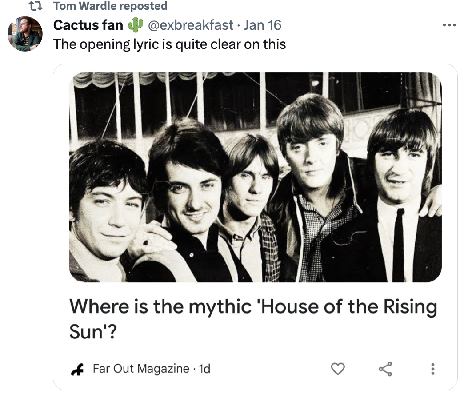This screenshot has width=472, height=402.
Task: Open Cactus fan's profile avatar
Action: (x=25, y=34)
